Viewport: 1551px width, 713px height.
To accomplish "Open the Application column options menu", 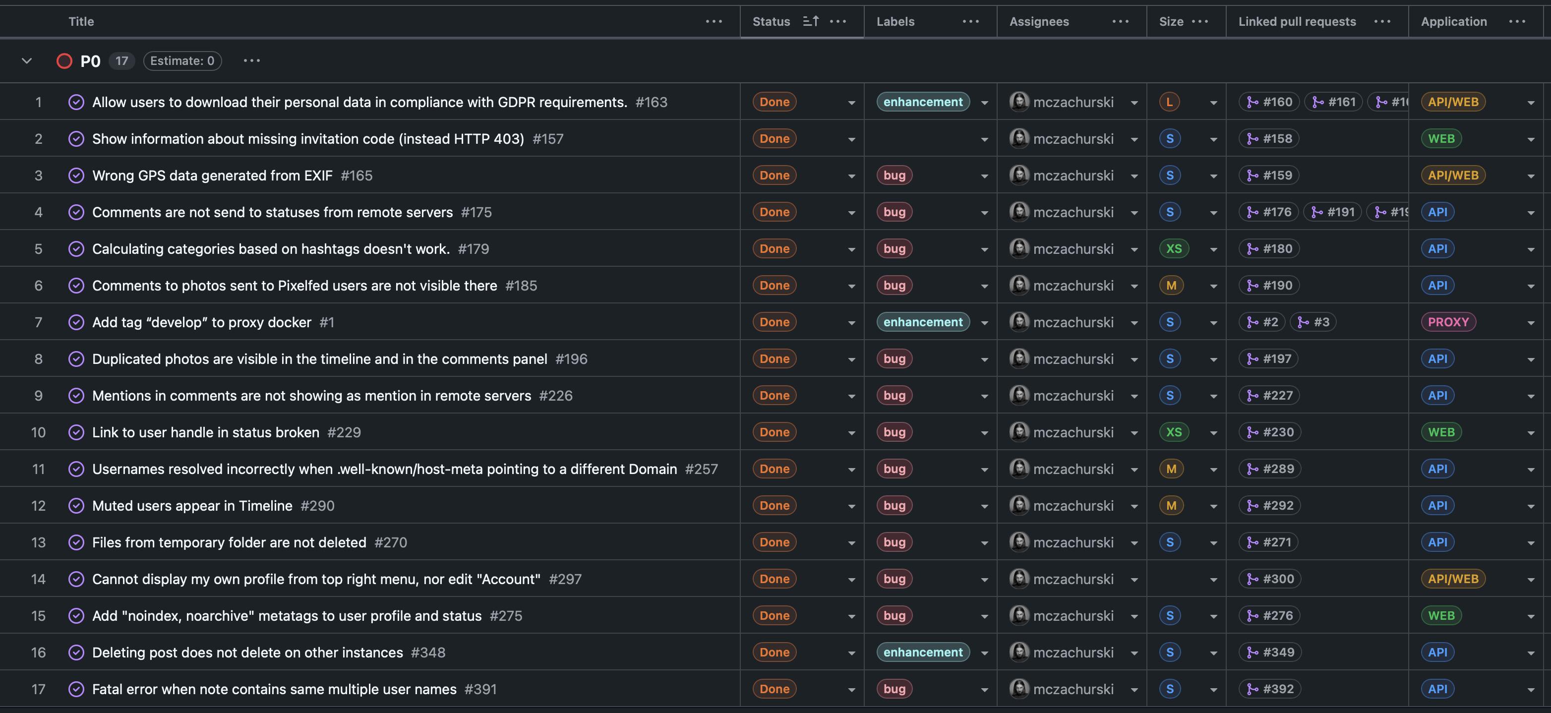I will click(x=1517, y=21).
